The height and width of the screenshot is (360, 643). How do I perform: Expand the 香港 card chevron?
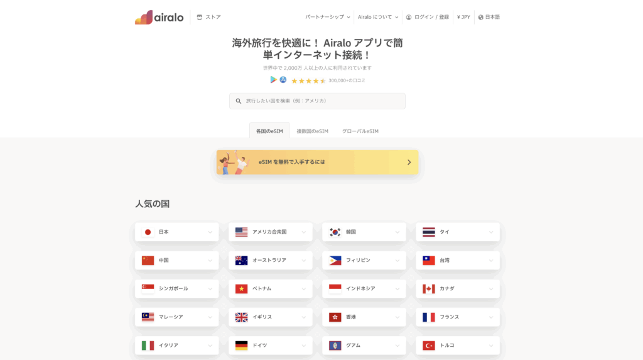tap(397, 317)
